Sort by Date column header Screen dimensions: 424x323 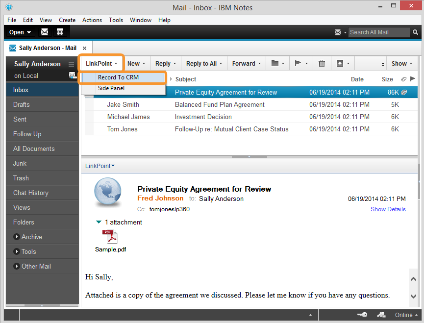click(357, 79)
